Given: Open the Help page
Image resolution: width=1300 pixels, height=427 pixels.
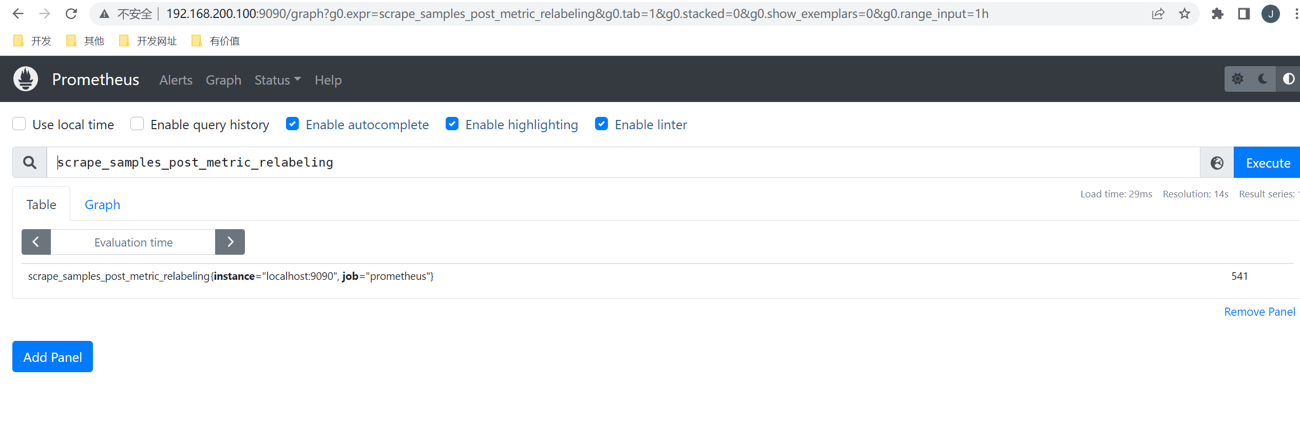Looking at the screenshot, I should point(328,80).
